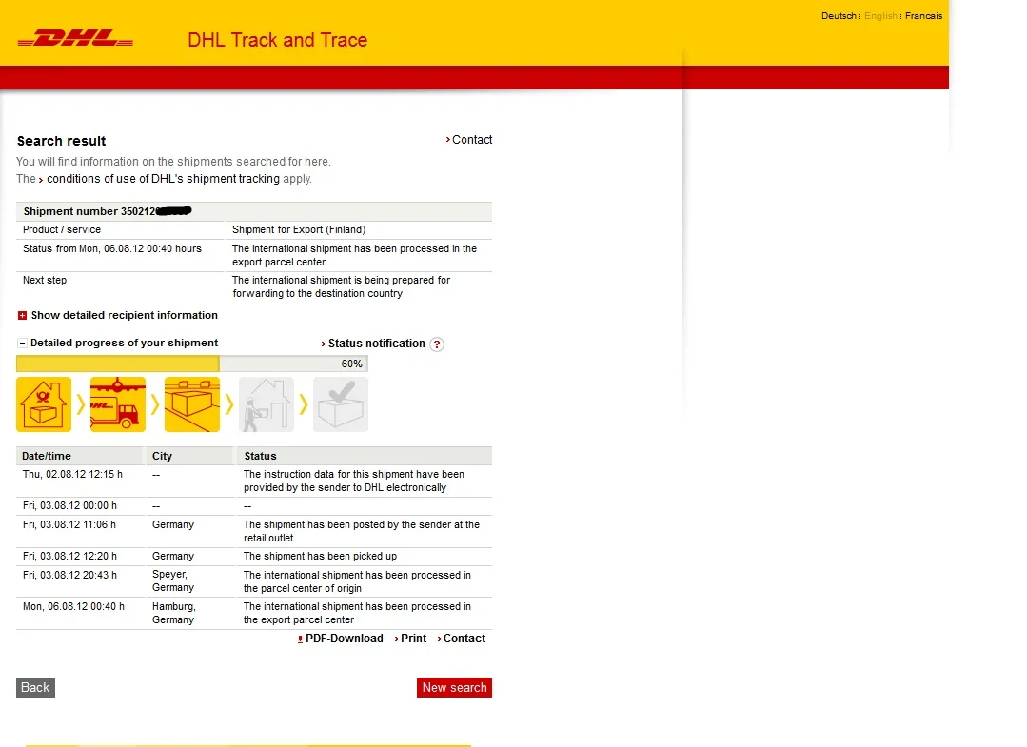Click the plane and DHL truck icon
This screenshot has height=747, width=1027.
(118, 404)
